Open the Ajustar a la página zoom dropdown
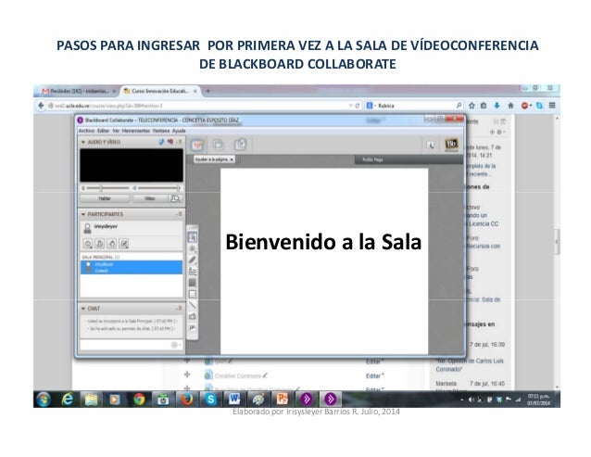The image size is (591, 457). click(x=214, y=159)
